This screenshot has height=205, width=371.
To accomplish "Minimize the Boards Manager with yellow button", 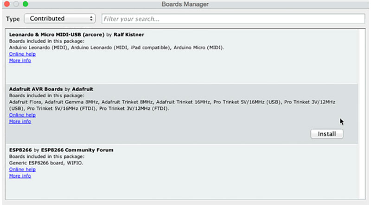I will click(16, 4).
